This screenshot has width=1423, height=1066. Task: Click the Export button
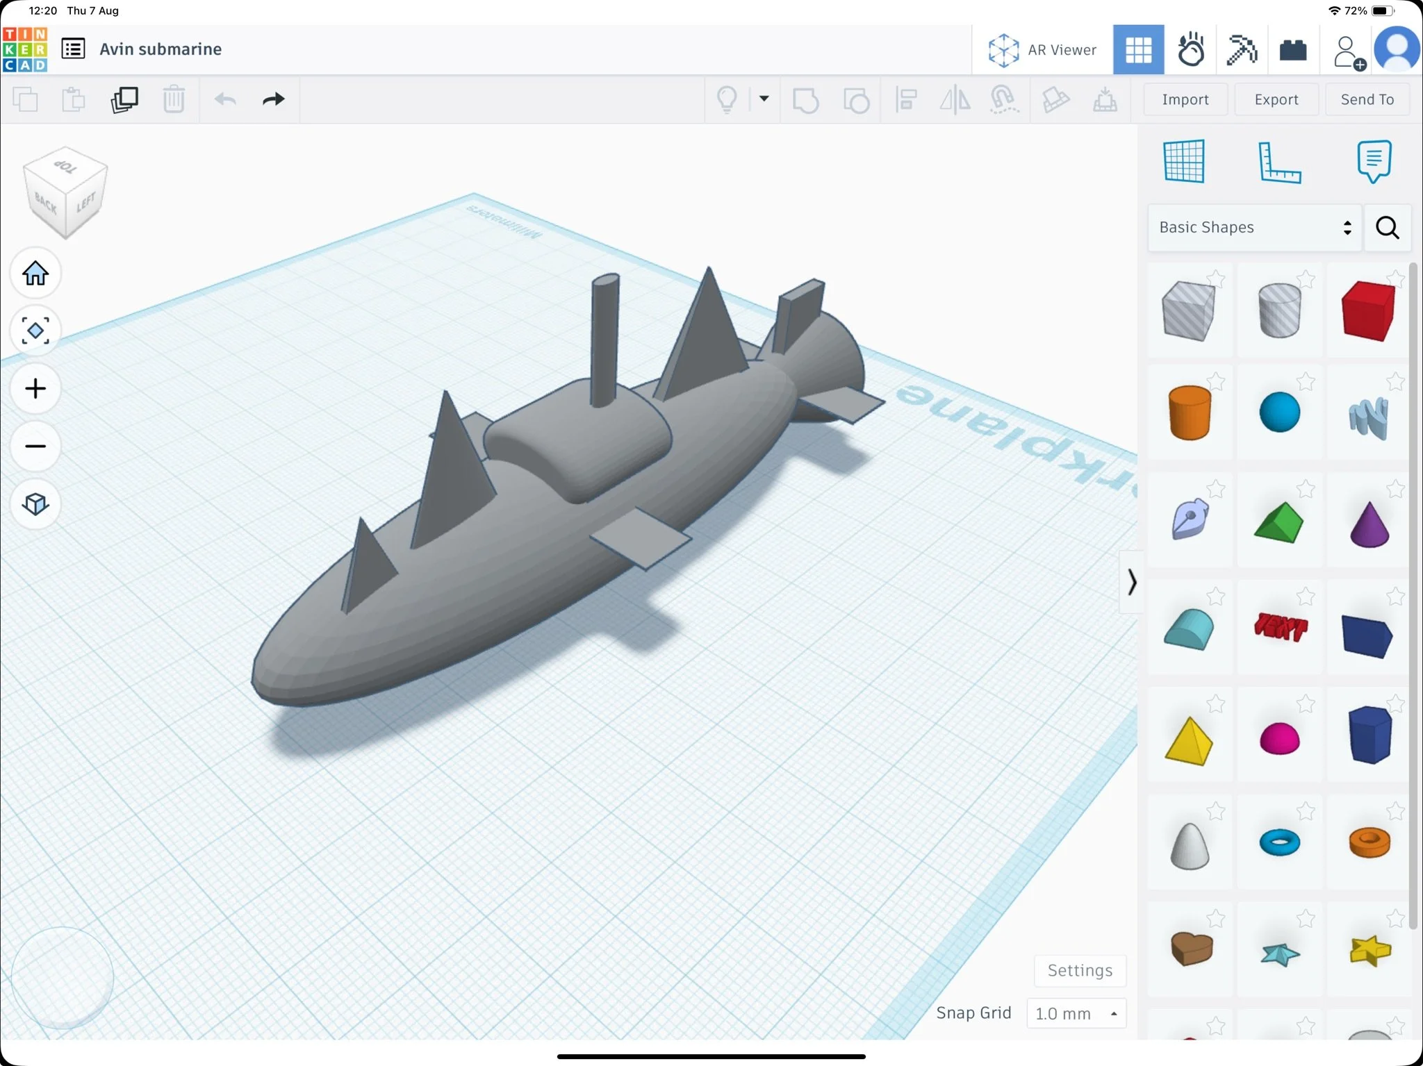[x=1276, y=99]
